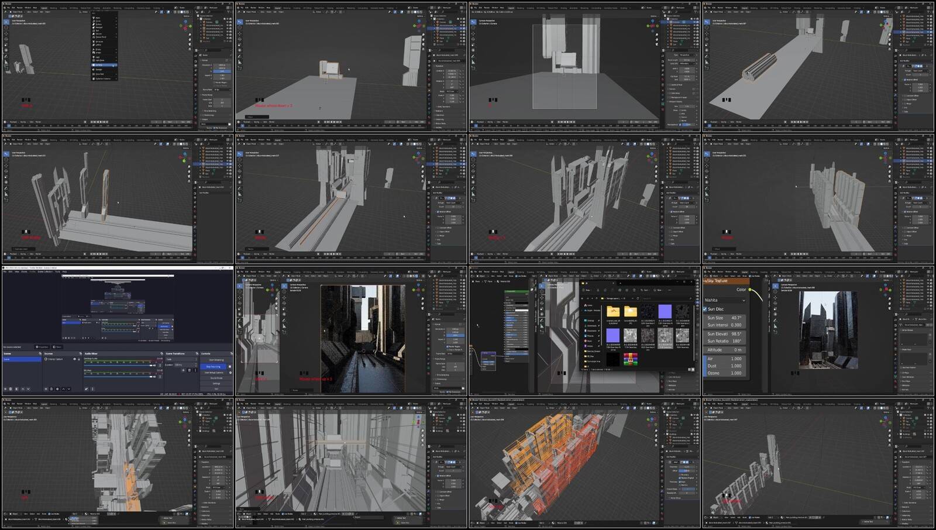Expand the Sort dropdown in File Explorer
The width and height of the screenshot is (936, 530).
pyautogui.click(x=645, y=290)
